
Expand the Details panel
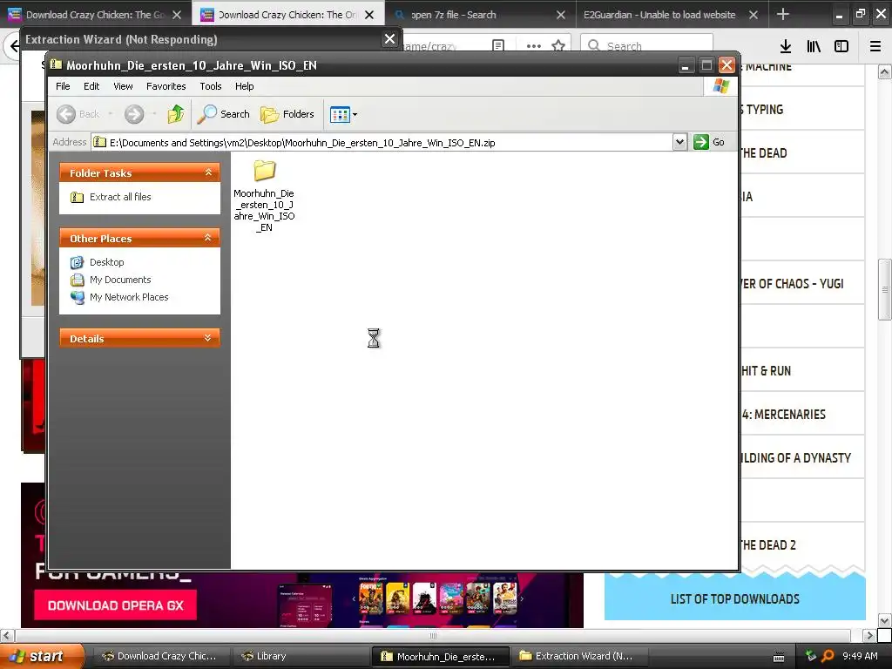(208, 338)
